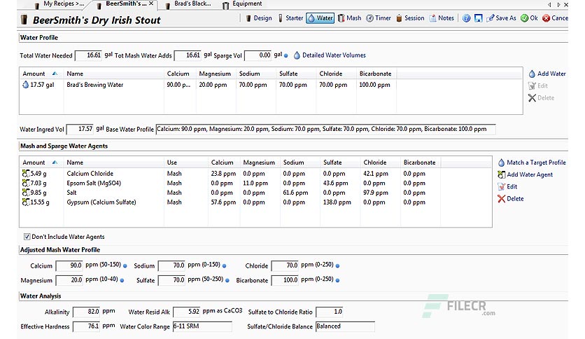The width and height of the screenshot is (585, 339).
Task: Switch to Equipment tab
Action: 242,4
